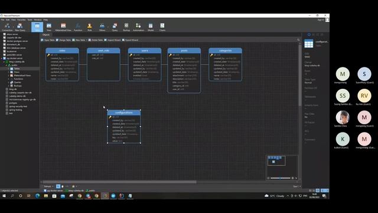Select the Table object toolbar icon

click(37, 27)
